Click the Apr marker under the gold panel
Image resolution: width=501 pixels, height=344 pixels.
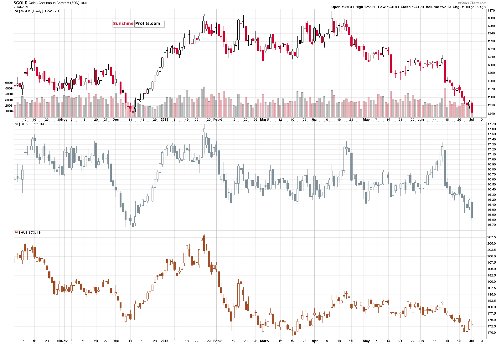[315, 119]
